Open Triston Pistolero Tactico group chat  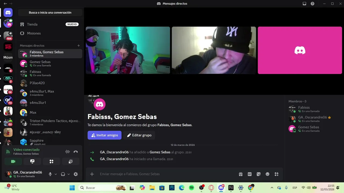tap(50, 123)
